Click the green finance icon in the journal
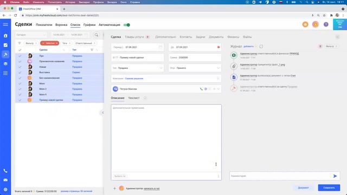The height and width of the screenshot is (195, 347). pos(234,55)
